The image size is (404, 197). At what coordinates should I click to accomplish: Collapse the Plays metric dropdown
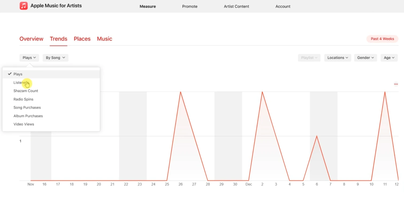(x=29, y=58)
